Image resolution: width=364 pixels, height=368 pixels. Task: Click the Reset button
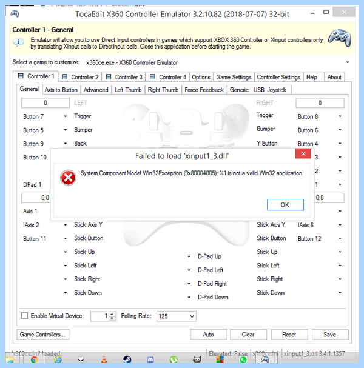point(289,335)
